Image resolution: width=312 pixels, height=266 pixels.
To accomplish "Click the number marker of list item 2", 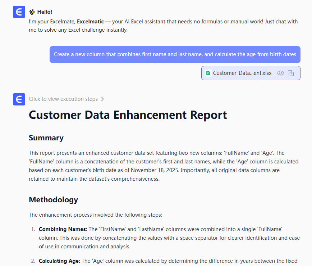I will point(33,261).
